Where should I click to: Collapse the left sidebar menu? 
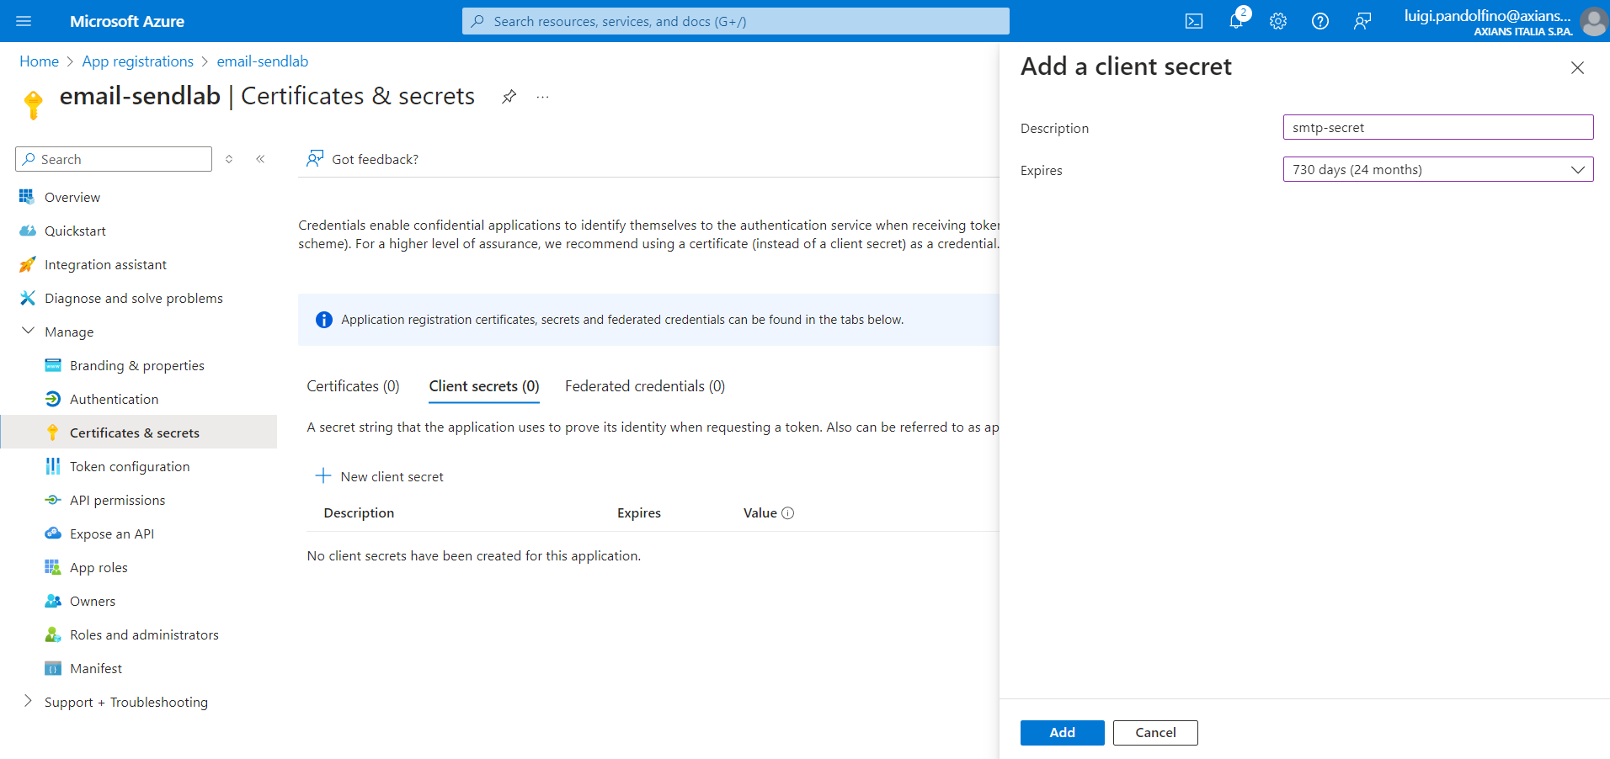pyautogui.click(x=260, y=159)
